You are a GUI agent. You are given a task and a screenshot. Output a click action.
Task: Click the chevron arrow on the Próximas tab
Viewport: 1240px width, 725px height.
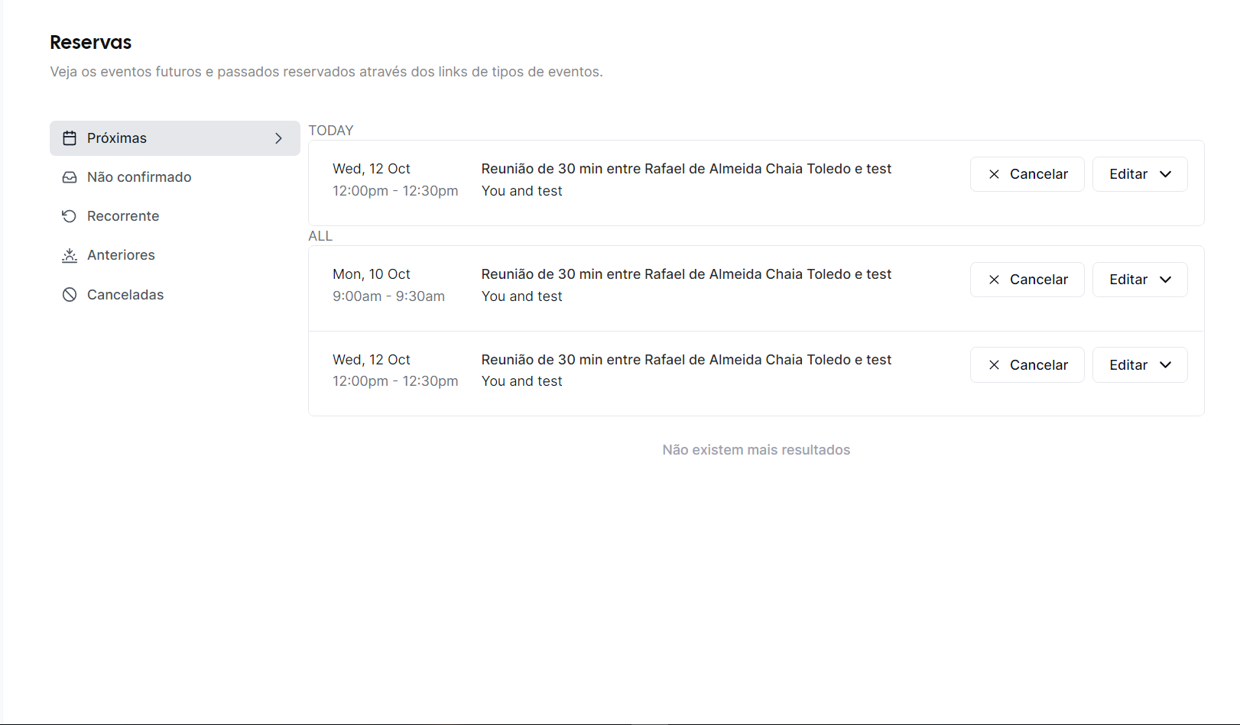pyautogui.click(x=278, y=138)
